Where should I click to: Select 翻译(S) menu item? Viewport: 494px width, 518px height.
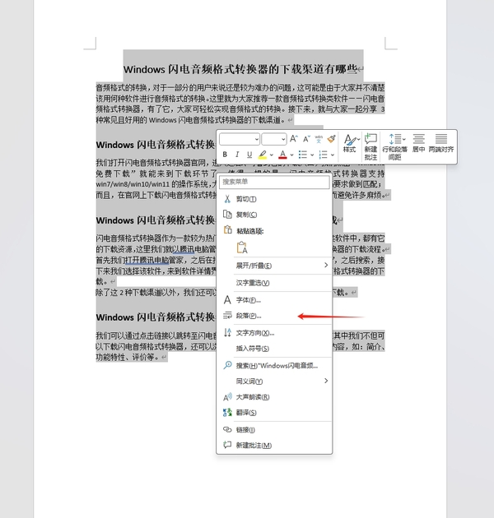(274, 413)
